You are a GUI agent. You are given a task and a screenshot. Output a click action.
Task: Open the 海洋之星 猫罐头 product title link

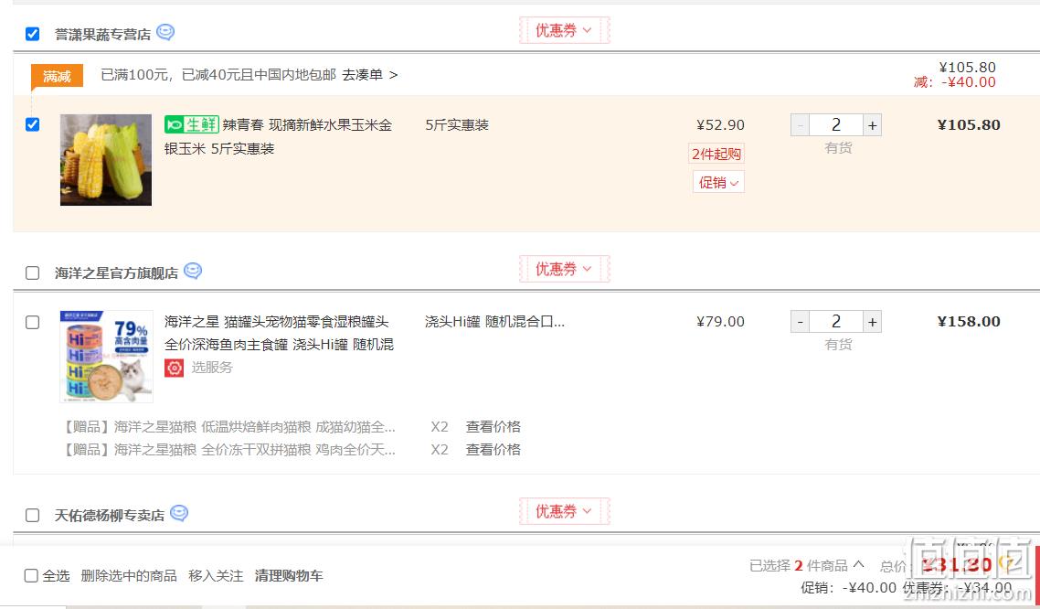point(280,333)
